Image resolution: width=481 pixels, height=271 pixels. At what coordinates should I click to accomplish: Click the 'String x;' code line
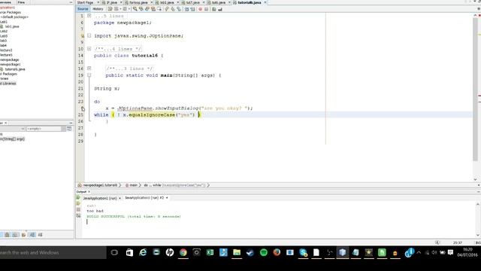click(x=107, y=89)
